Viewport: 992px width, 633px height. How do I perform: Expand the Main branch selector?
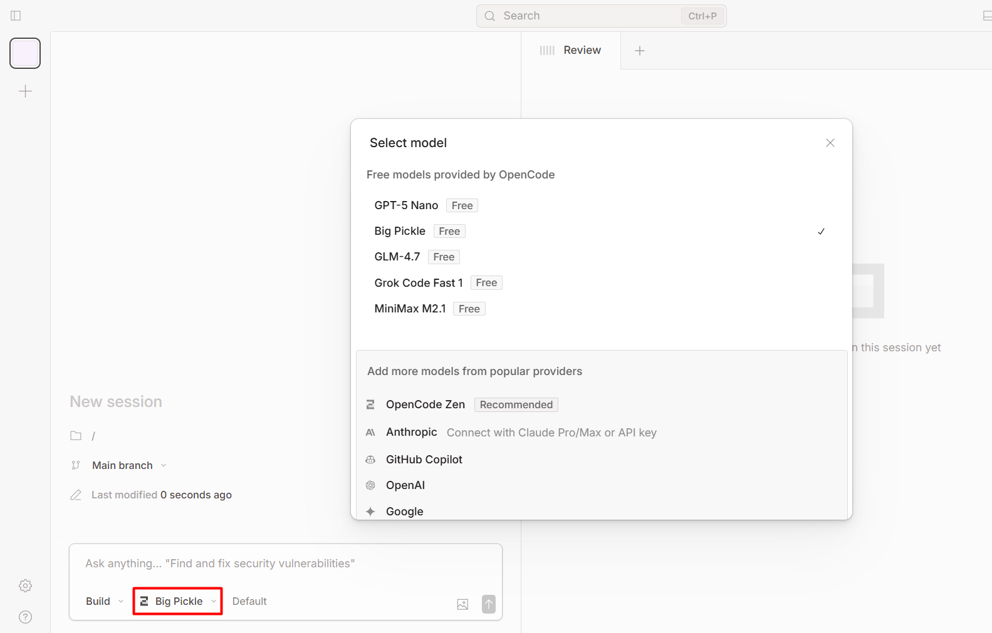click(128, 465)
